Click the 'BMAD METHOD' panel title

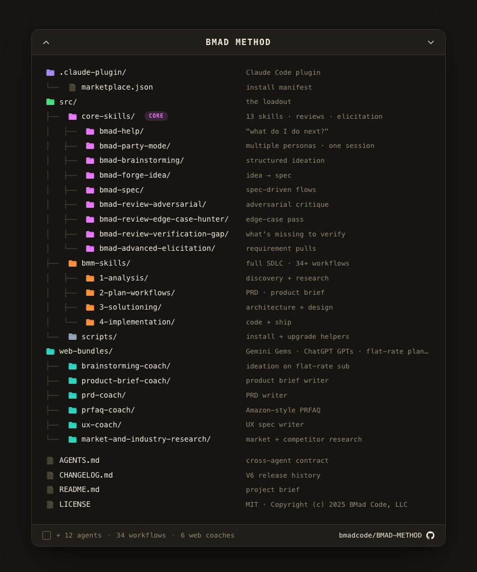238,42
